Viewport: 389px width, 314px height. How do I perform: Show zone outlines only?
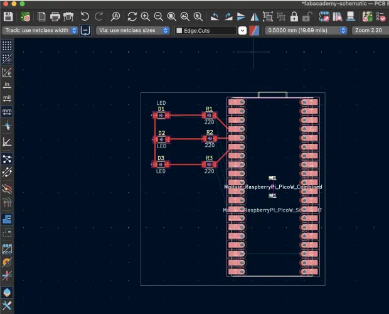pyautogui.click(x=7, y=232)
